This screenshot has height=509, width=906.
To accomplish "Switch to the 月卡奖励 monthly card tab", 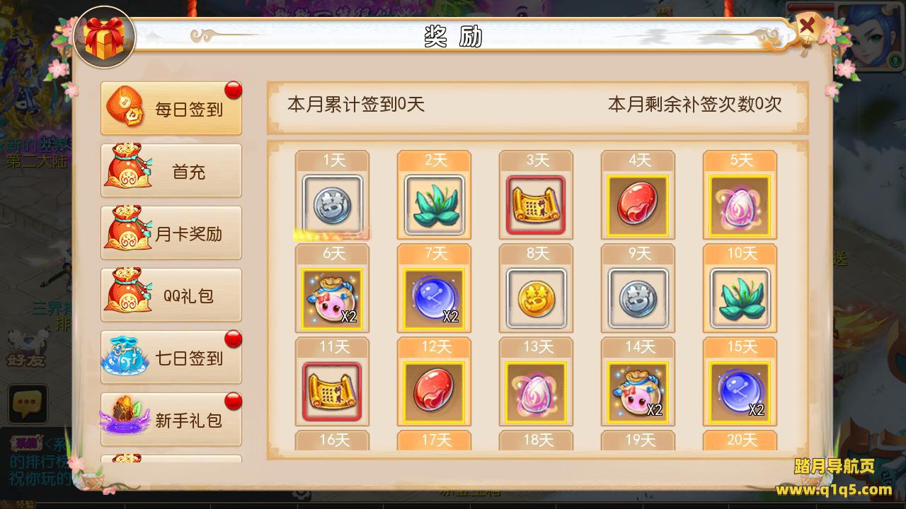I will (x=171, y=233).
